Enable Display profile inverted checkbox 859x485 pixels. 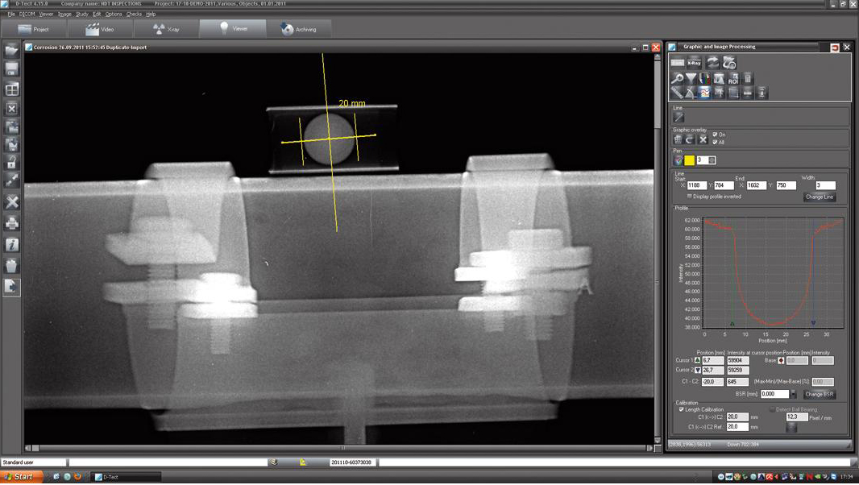[x=689, y=196]
